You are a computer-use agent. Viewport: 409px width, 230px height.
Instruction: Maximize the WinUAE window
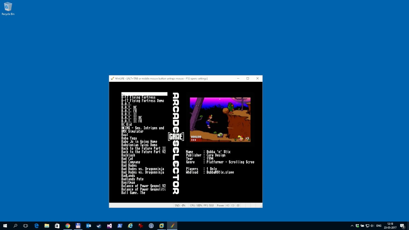click(248, 79)
